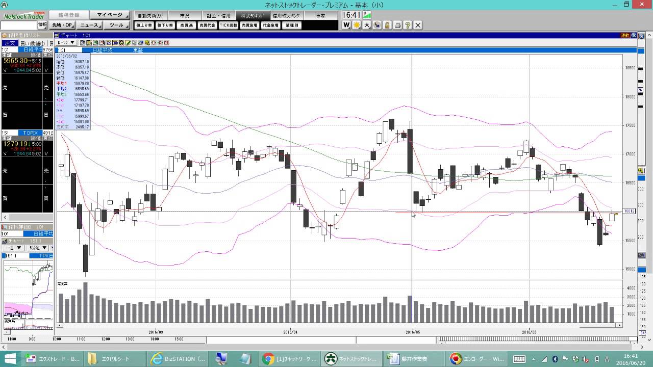Open the 一目 indicator dropdown in mini chart
653x367 pixels.
tap(13, 248)
